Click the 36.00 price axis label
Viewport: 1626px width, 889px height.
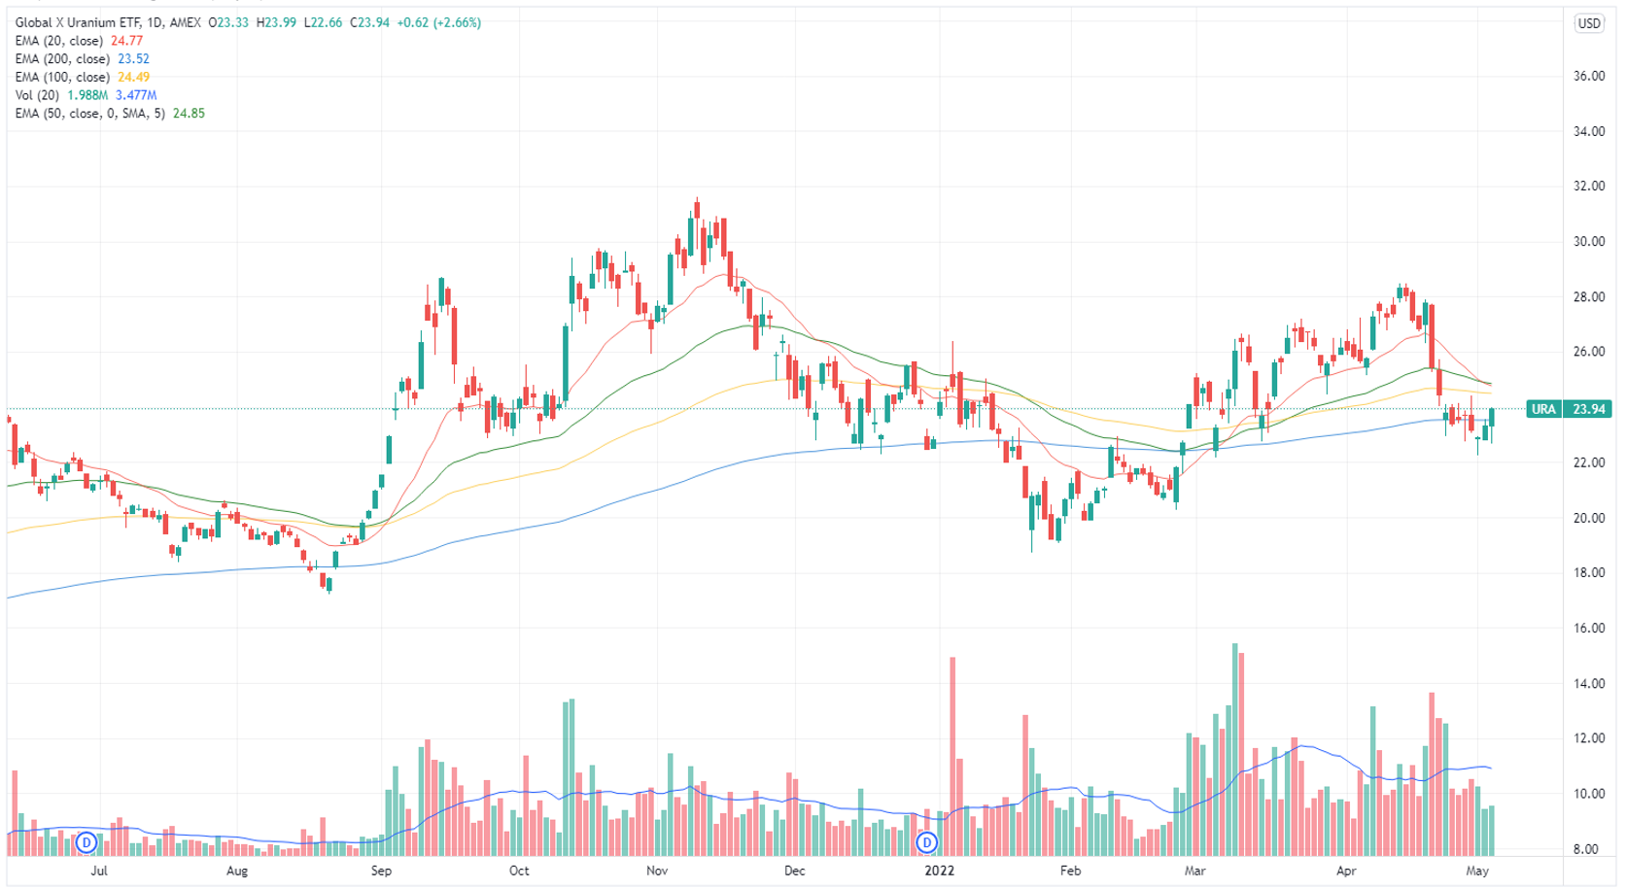pyautogui.click(x=1589, y=76)
